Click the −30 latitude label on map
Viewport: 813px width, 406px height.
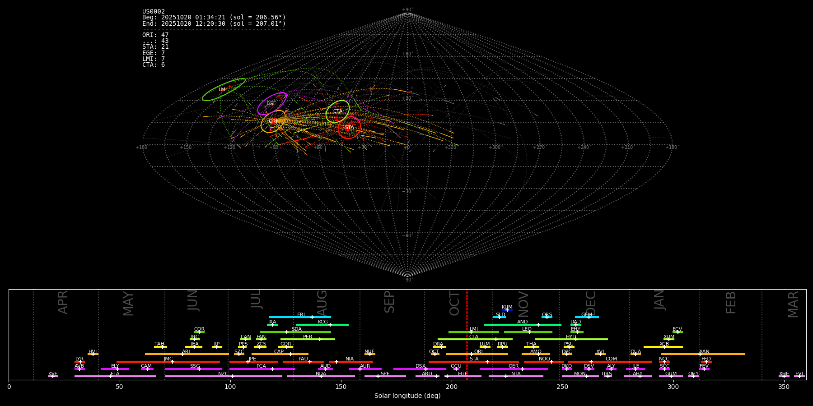coord(407,191)
